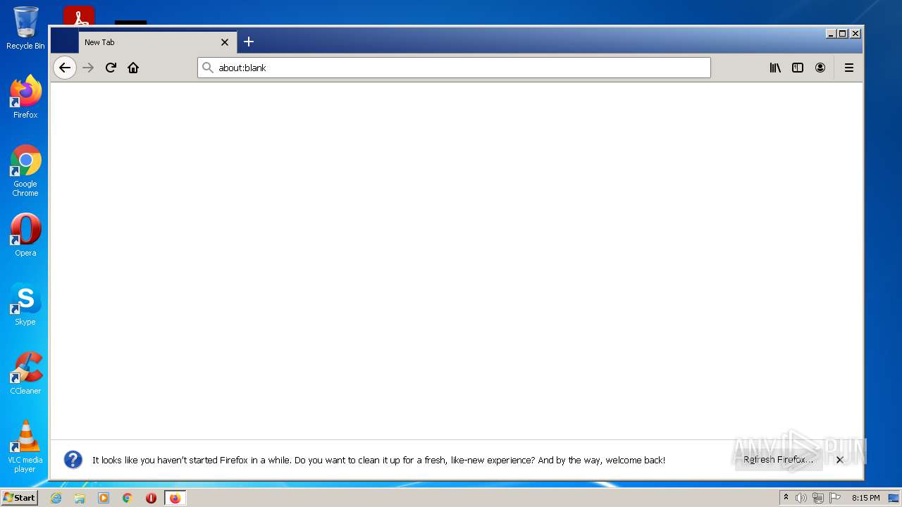Read the 'It looks like you haven't started Firefox' message
The height and width of the screenshot is (507, 902).
pyautogui.click(x=378, y=460)
